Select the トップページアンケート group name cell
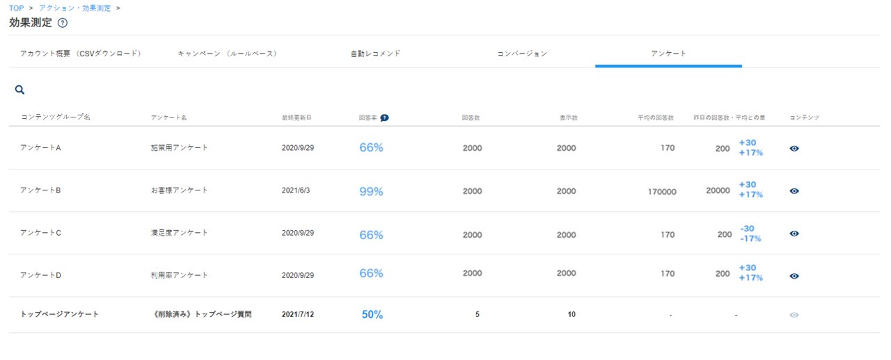The height and width of the screenshot is (360, 891). [59, 314]
